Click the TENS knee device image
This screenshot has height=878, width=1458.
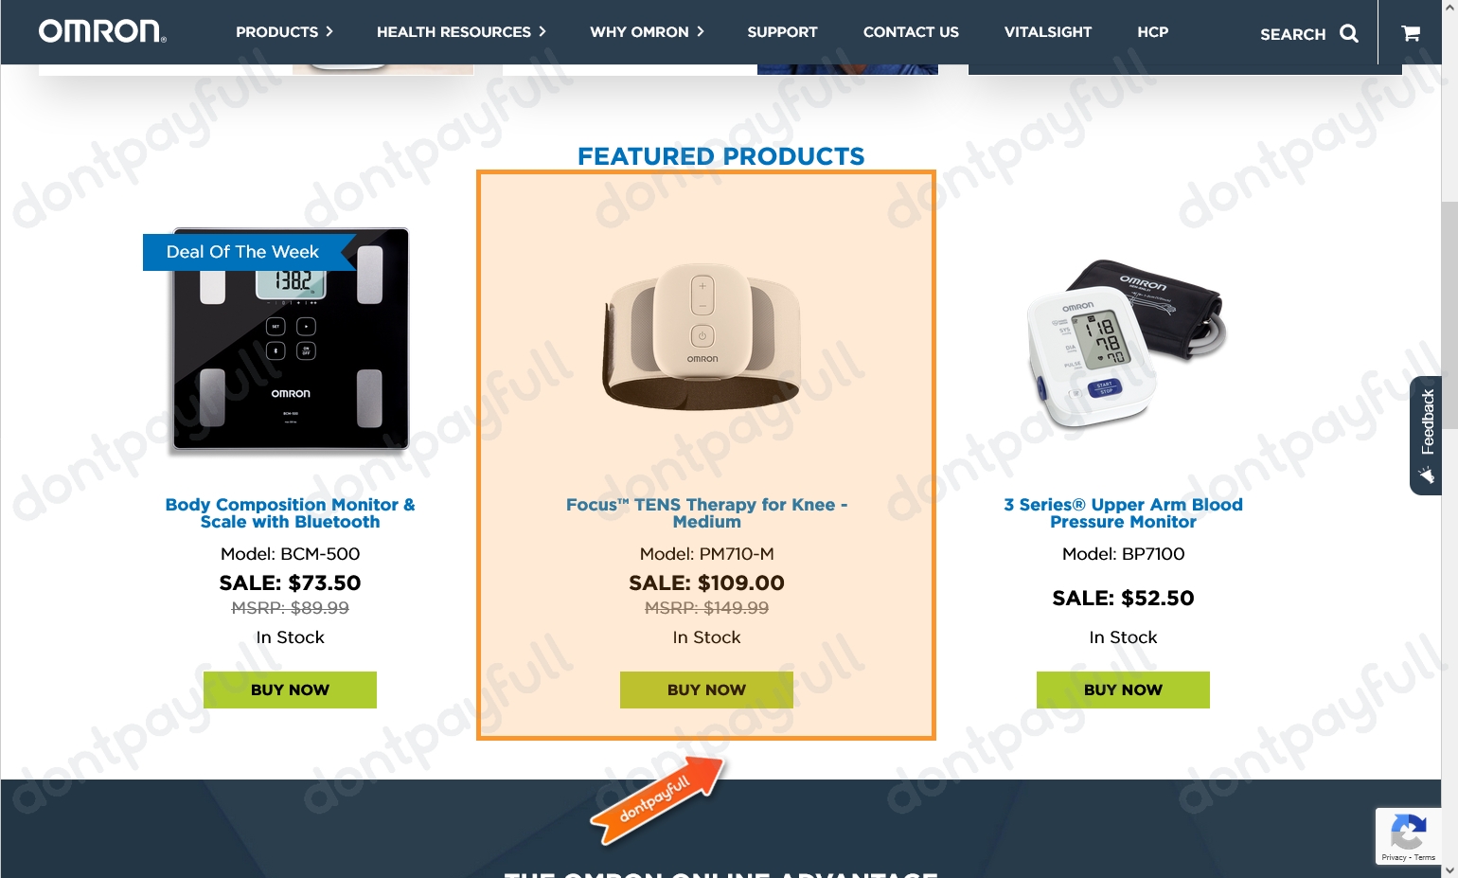(x=702, y=336)
